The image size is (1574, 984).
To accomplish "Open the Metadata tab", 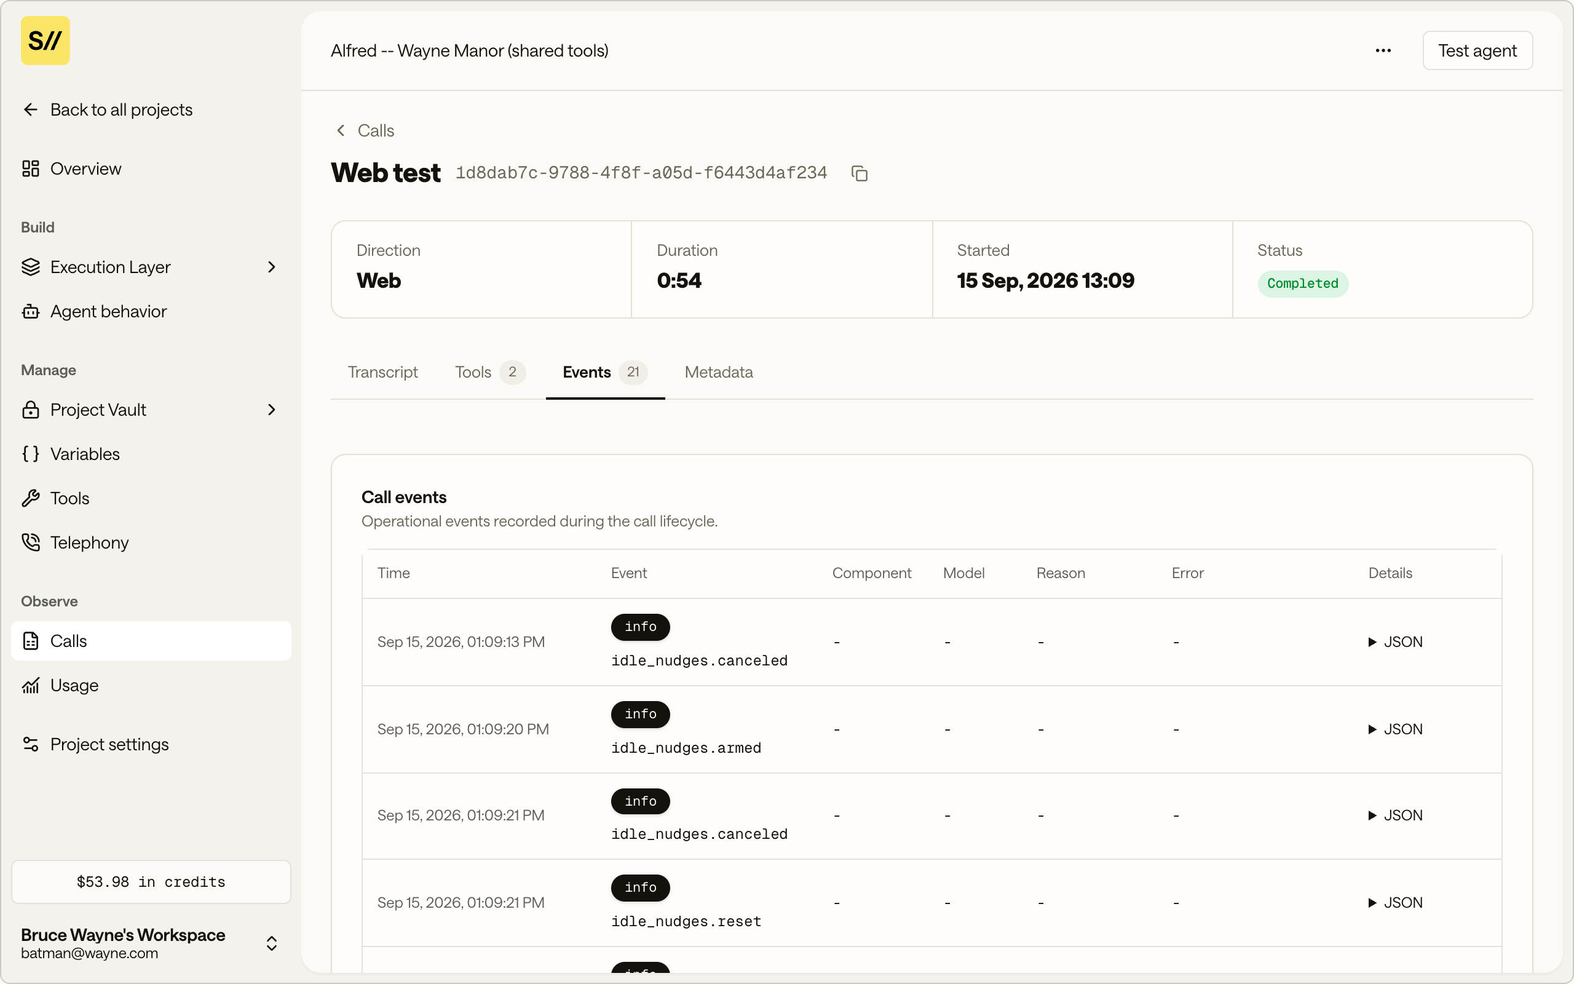I will [x=719, y=371].
